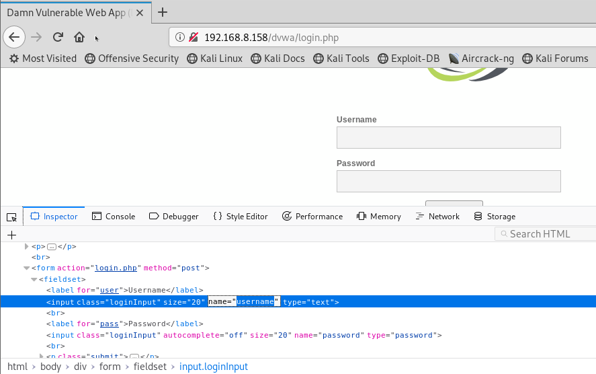Click the method="post" form attribute
596x374 pixels.
174,268
